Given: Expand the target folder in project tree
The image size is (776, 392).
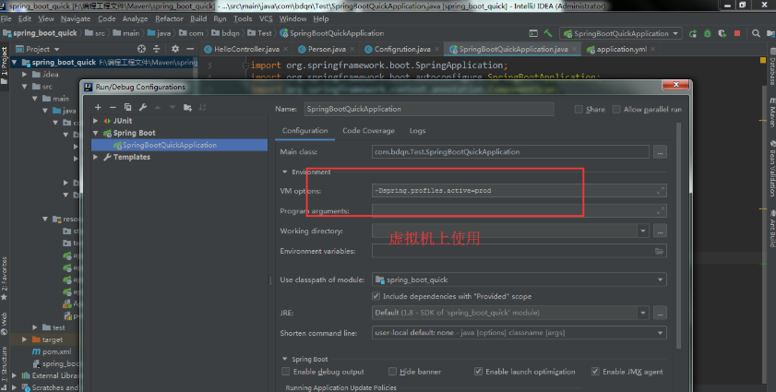Looking at the screenshot, I should 24,339.
